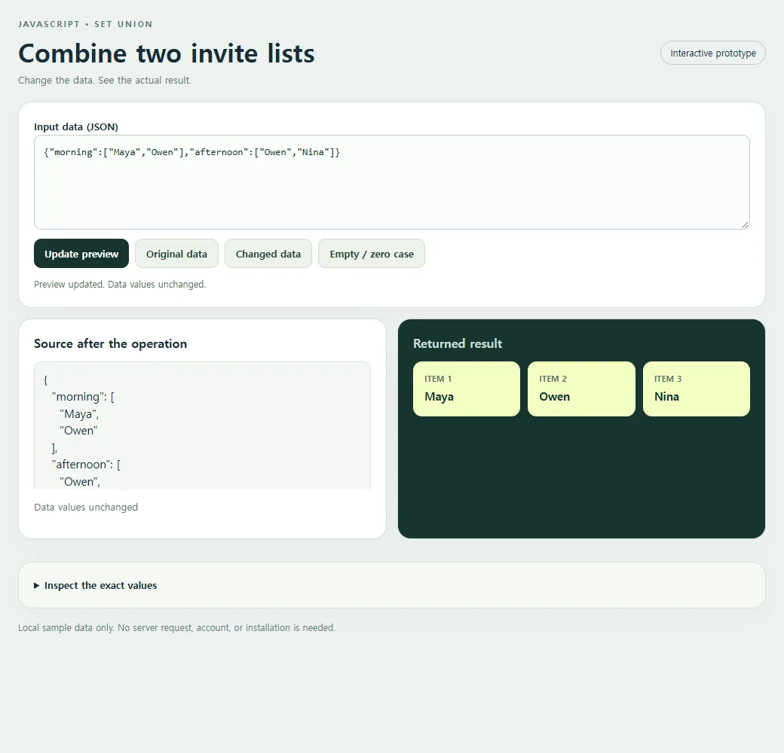Click the 'Input data (JSON)' label
Image resolution: width=784 pixels, height=753 pixels.
[x=76, y=127]
